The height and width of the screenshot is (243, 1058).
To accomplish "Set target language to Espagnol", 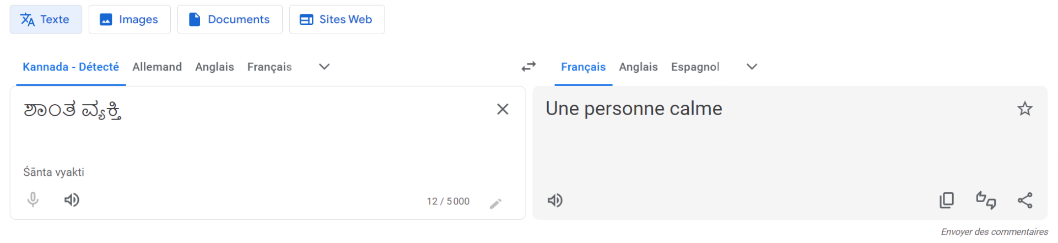I will click(x=695, y=67).
